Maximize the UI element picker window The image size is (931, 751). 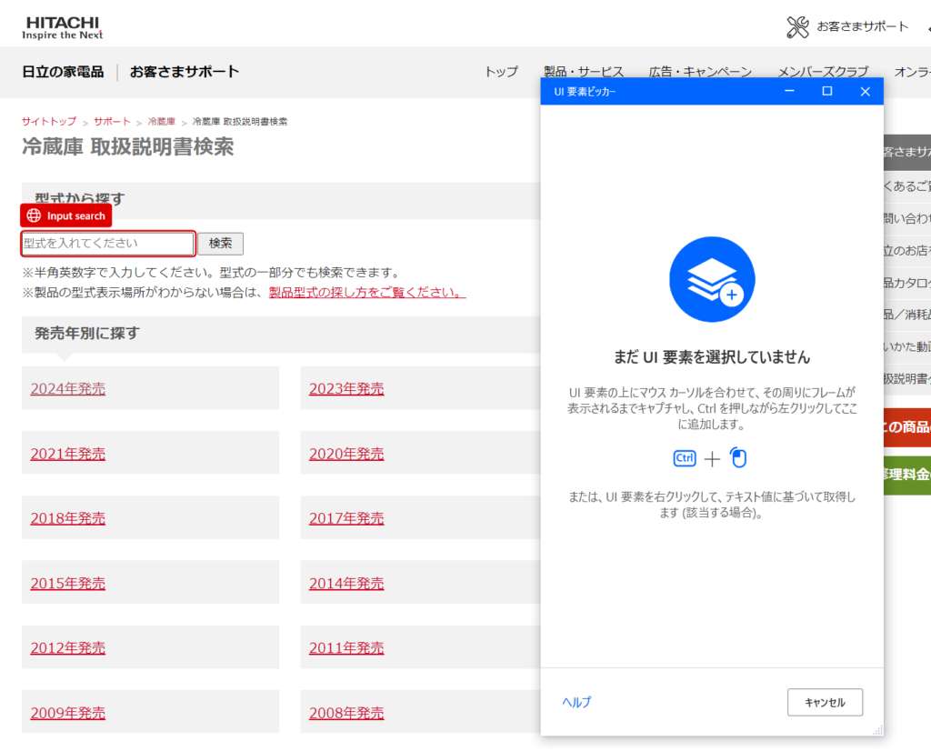(x=827, y=92)
